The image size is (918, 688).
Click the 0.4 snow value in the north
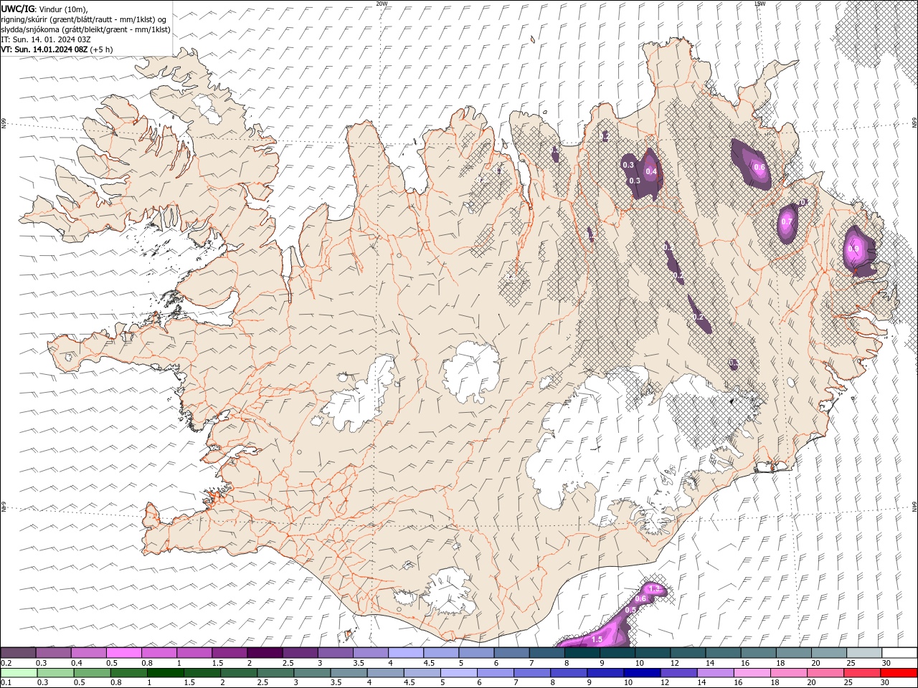point(651,171)
